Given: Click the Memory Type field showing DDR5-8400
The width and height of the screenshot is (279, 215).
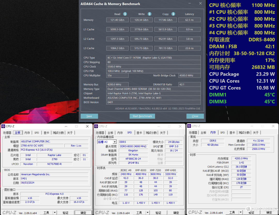Looking at the screenshot, I should [153, 89].
